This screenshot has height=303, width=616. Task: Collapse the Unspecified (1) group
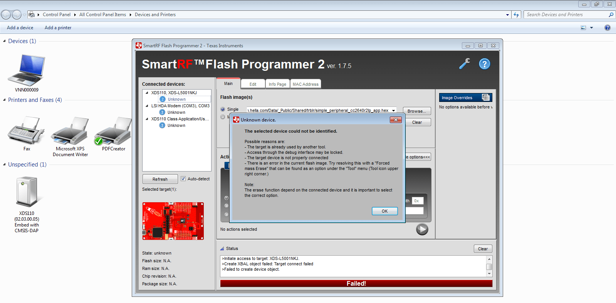[4, 165]
